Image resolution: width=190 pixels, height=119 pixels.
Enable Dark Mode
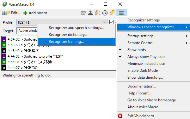[x=153, y=71]
